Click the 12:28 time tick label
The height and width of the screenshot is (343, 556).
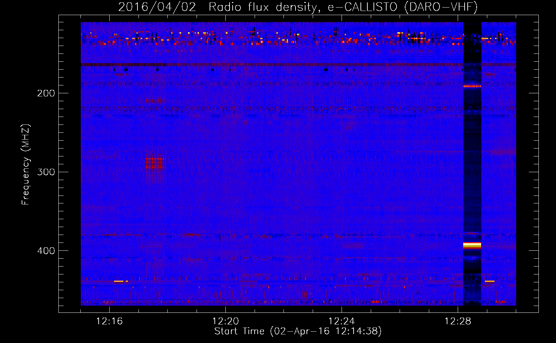pos(458,321)
